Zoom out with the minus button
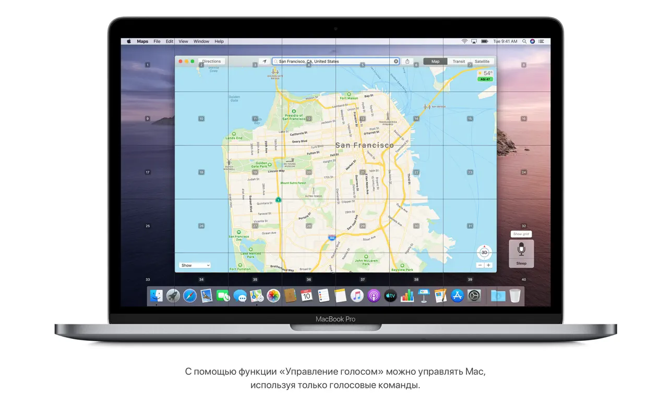The width and height of the screenshot is (671, 419). (x=480, y=265)
